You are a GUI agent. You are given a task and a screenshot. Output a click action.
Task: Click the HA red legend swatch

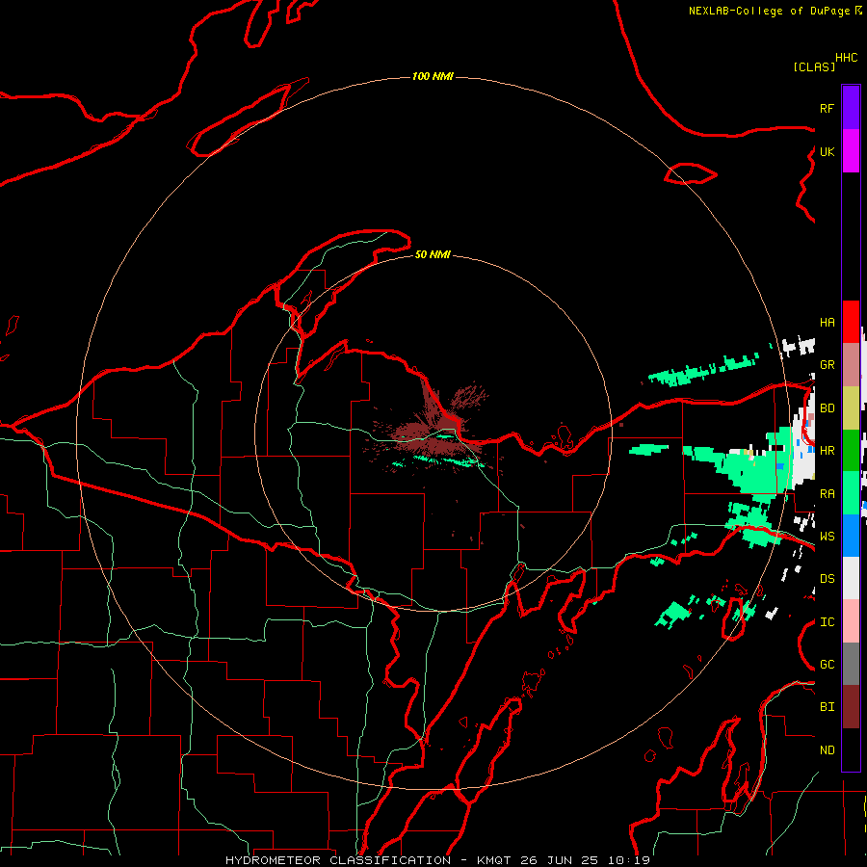pos(851,322)
